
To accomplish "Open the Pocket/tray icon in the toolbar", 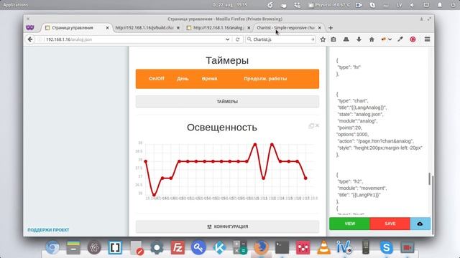I will 346,39.
